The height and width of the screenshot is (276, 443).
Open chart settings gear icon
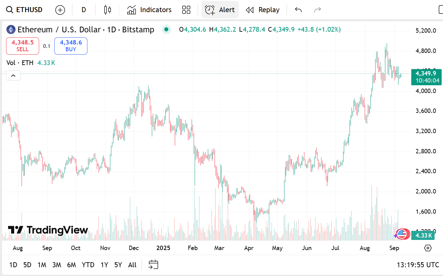428,248
